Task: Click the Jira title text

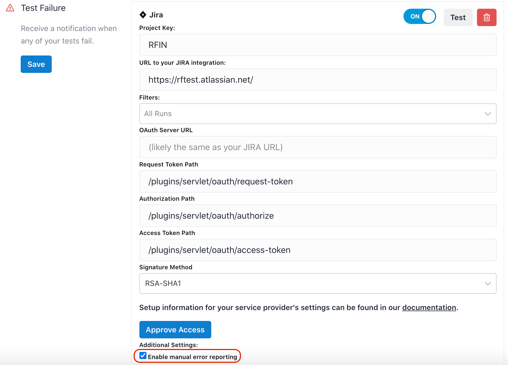Action: click(156, 15)
